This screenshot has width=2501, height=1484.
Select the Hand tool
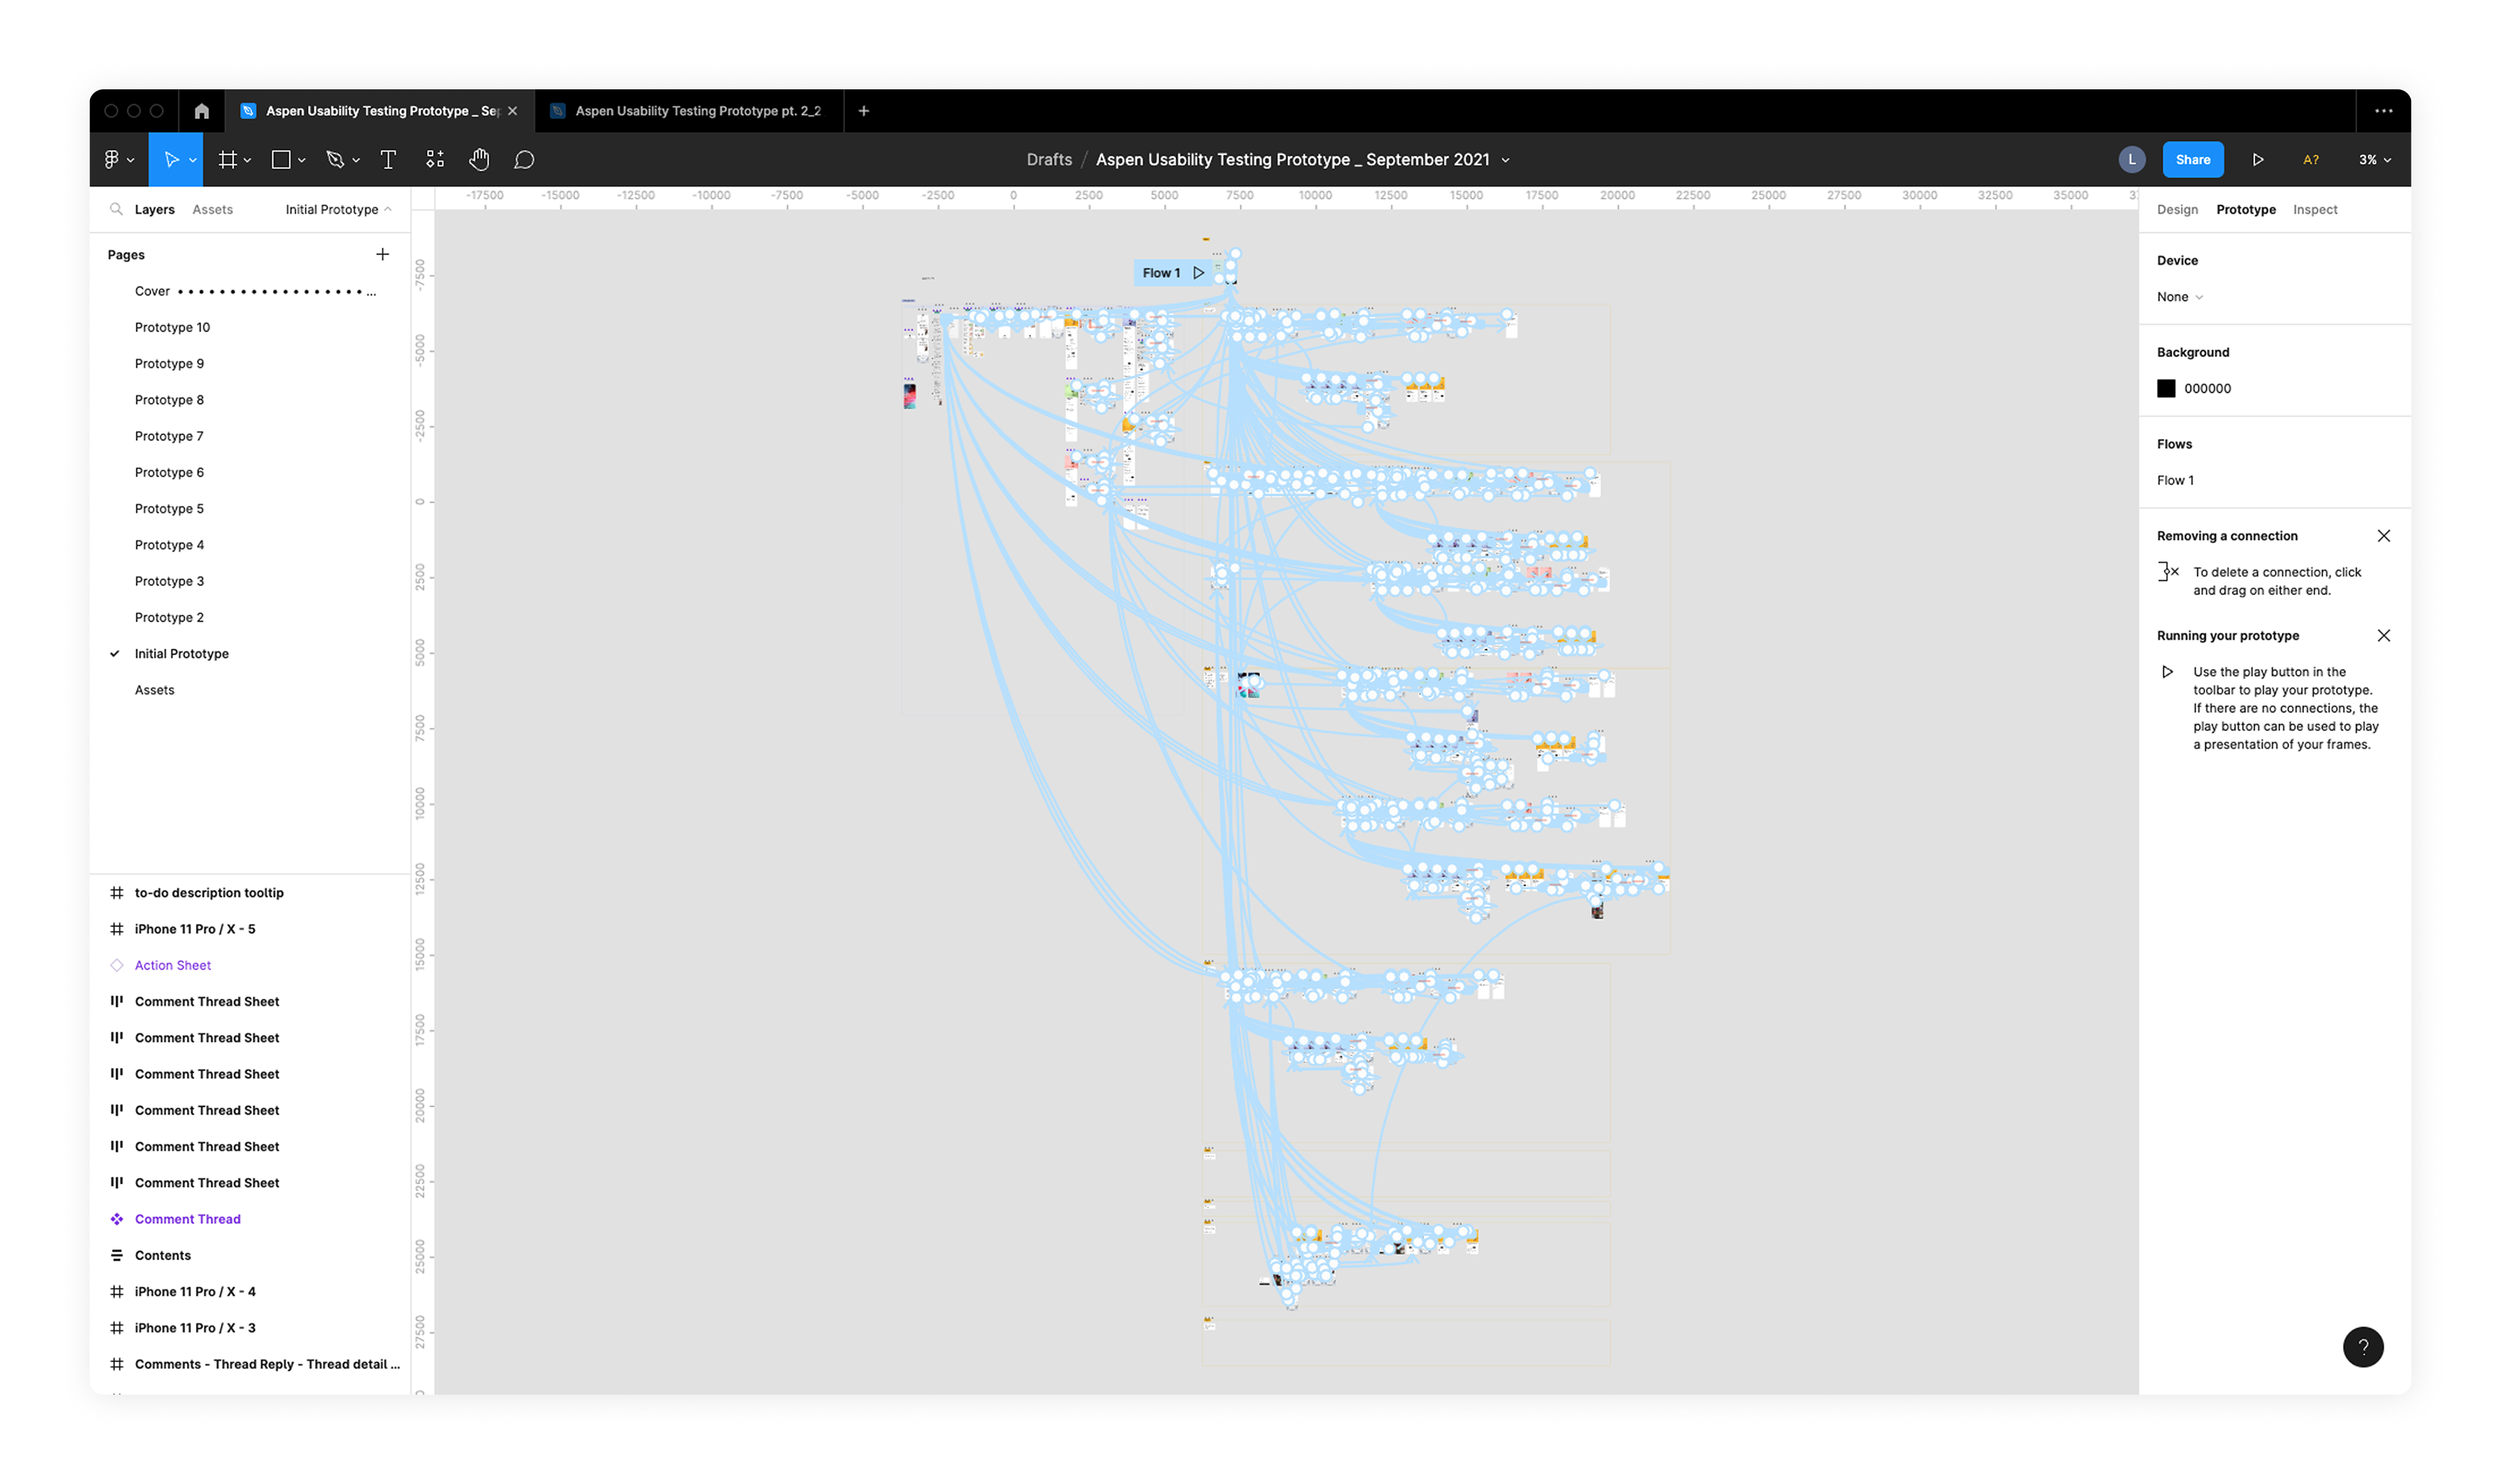point(479,160)
